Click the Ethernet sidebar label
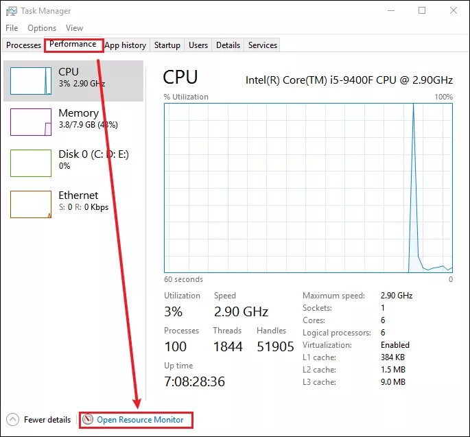Image resolution: width=470 pixels, height=437 pixels. (78, 196)
